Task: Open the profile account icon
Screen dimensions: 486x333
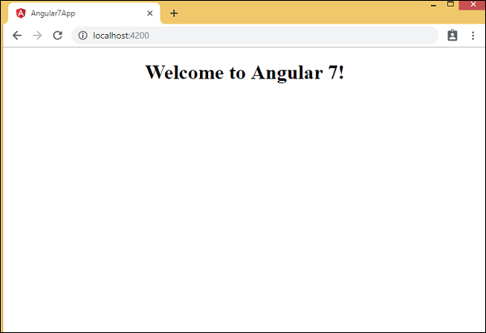Action: pyautogui.click(x=452, y=36)
